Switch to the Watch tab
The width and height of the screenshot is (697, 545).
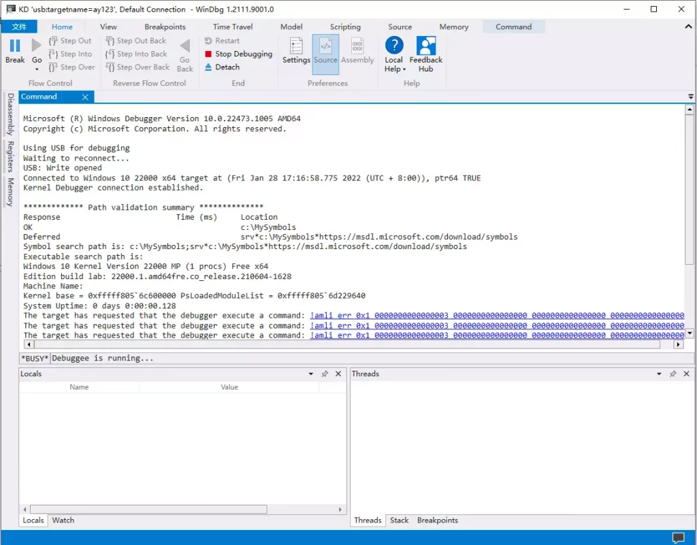63,521
